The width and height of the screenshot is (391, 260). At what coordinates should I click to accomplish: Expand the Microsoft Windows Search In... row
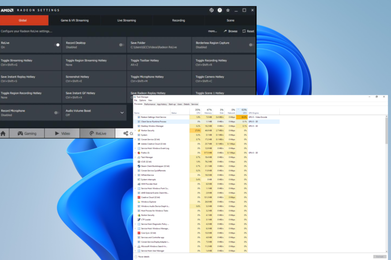[135, 246]
